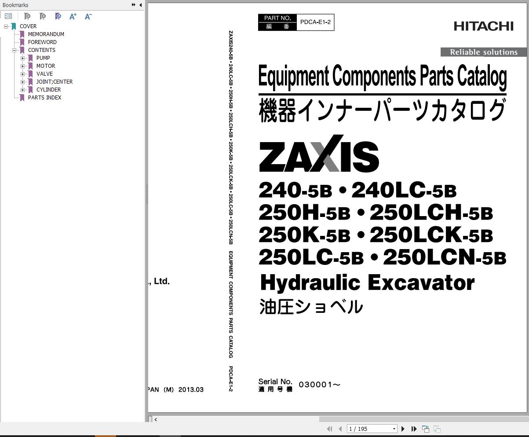Go to previous page arrow
The image size is (529, 437).
point(340,429)
